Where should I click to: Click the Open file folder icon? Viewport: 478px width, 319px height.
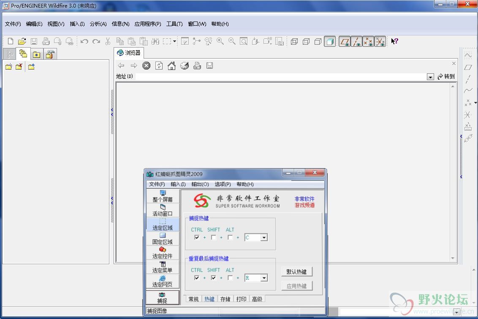(22, 41)
